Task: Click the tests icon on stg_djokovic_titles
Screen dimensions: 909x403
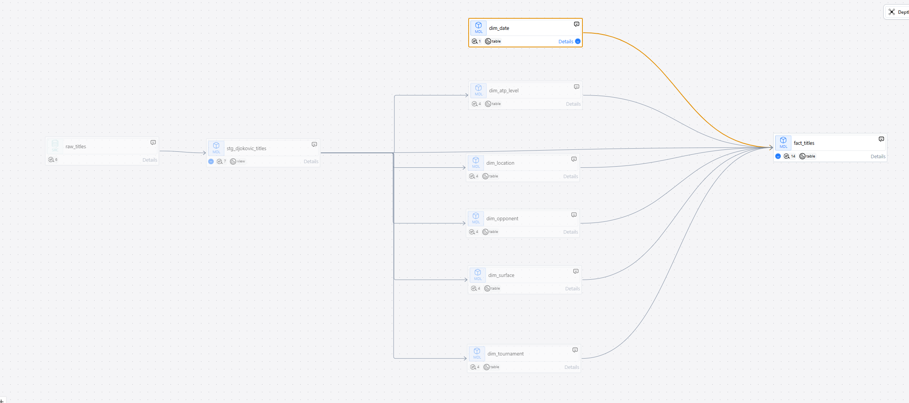Action: coord(219,162)
